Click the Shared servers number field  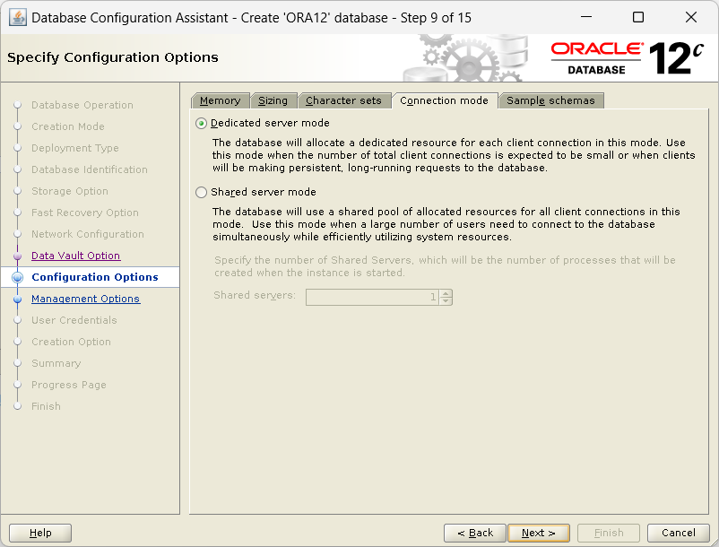tap(372, 297)
